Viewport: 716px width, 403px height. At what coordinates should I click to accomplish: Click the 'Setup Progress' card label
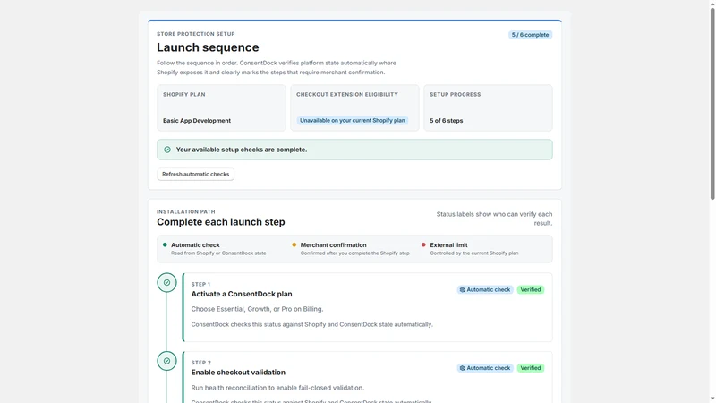click(x=455, y=95)
